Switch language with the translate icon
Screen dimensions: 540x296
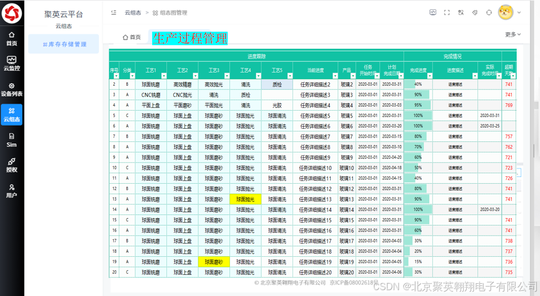[x=461, y=12]
